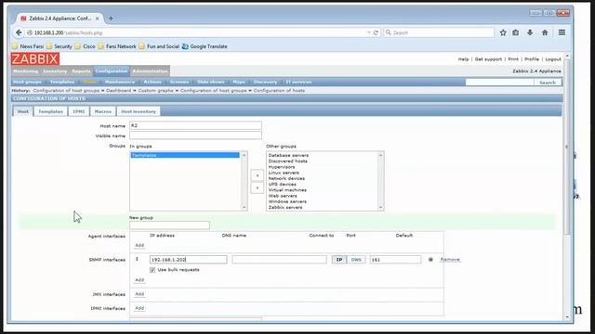Switch to the Host inventory tab
The height and width of the screenshot is (334, 595).
point(139,111)
